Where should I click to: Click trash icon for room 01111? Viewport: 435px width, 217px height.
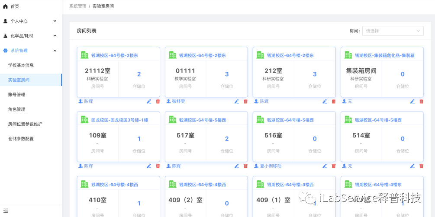pos(245,102)
